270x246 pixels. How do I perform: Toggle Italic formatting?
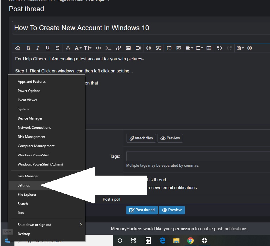[x=38, y=48]
